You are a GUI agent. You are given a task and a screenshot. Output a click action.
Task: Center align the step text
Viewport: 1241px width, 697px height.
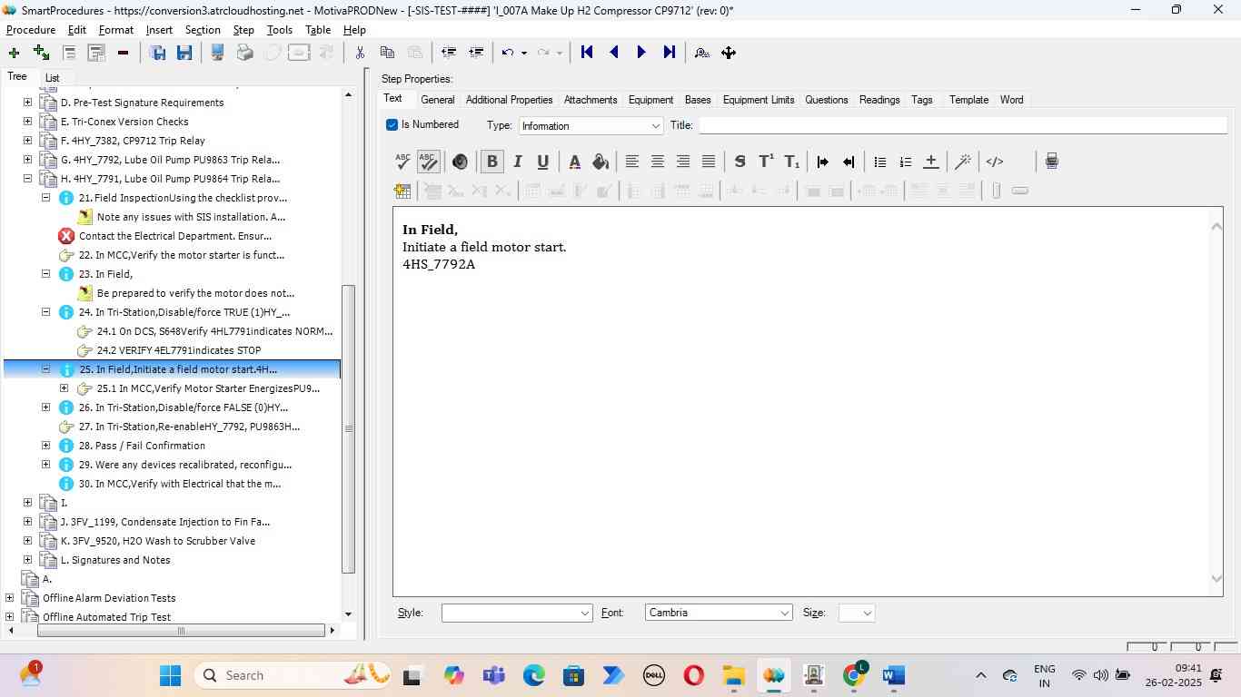point(658,162)
